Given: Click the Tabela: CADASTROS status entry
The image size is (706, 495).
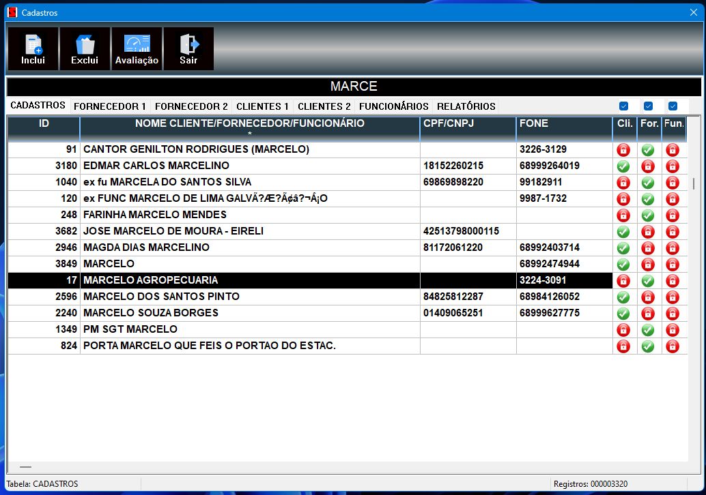Looking at the screenshot, I should 42,484.
